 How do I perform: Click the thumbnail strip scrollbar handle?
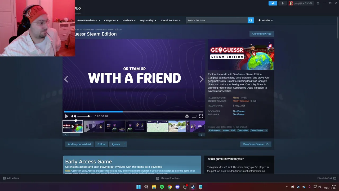pyautogui.click(x=74, y=135)
